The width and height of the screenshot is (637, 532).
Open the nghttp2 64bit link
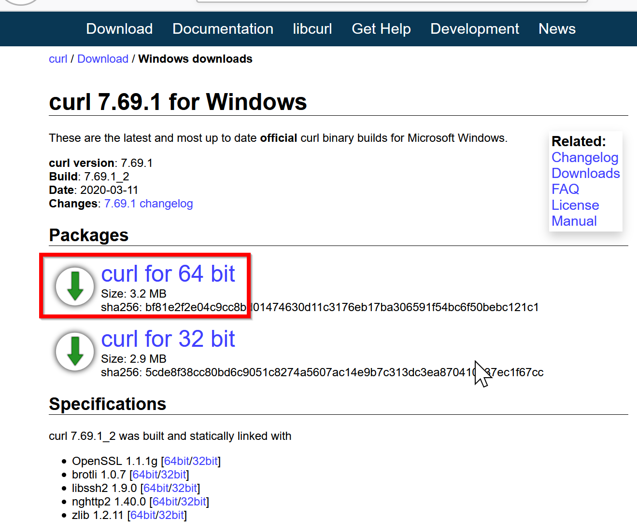[165, 502]
